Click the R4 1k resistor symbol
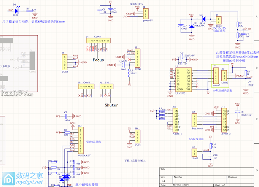Screen dimensions: 259x187 (x=245, y=73)
